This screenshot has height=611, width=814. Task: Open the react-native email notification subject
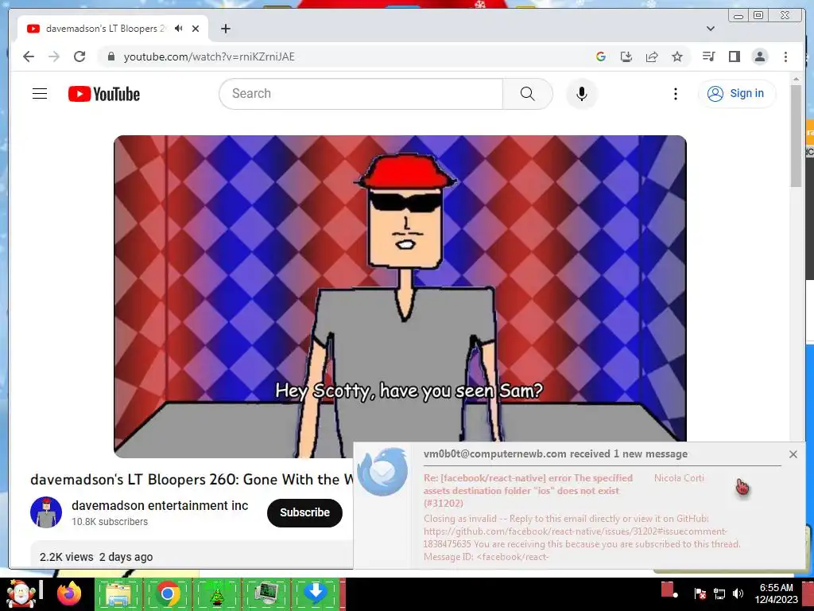click(x=529, y=490)
